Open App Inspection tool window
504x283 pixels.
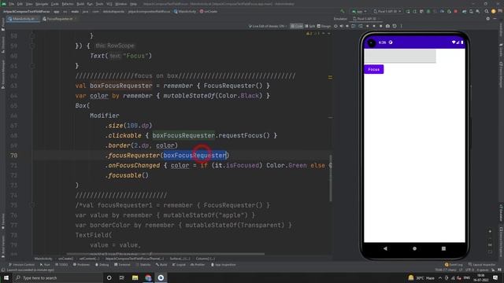pos(224,265)
